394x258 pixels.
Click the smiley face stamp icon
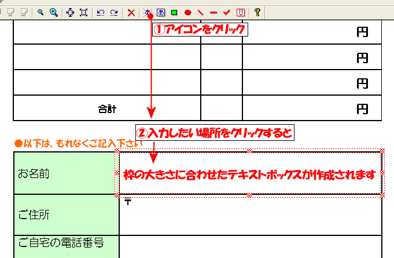click(240, 12)
